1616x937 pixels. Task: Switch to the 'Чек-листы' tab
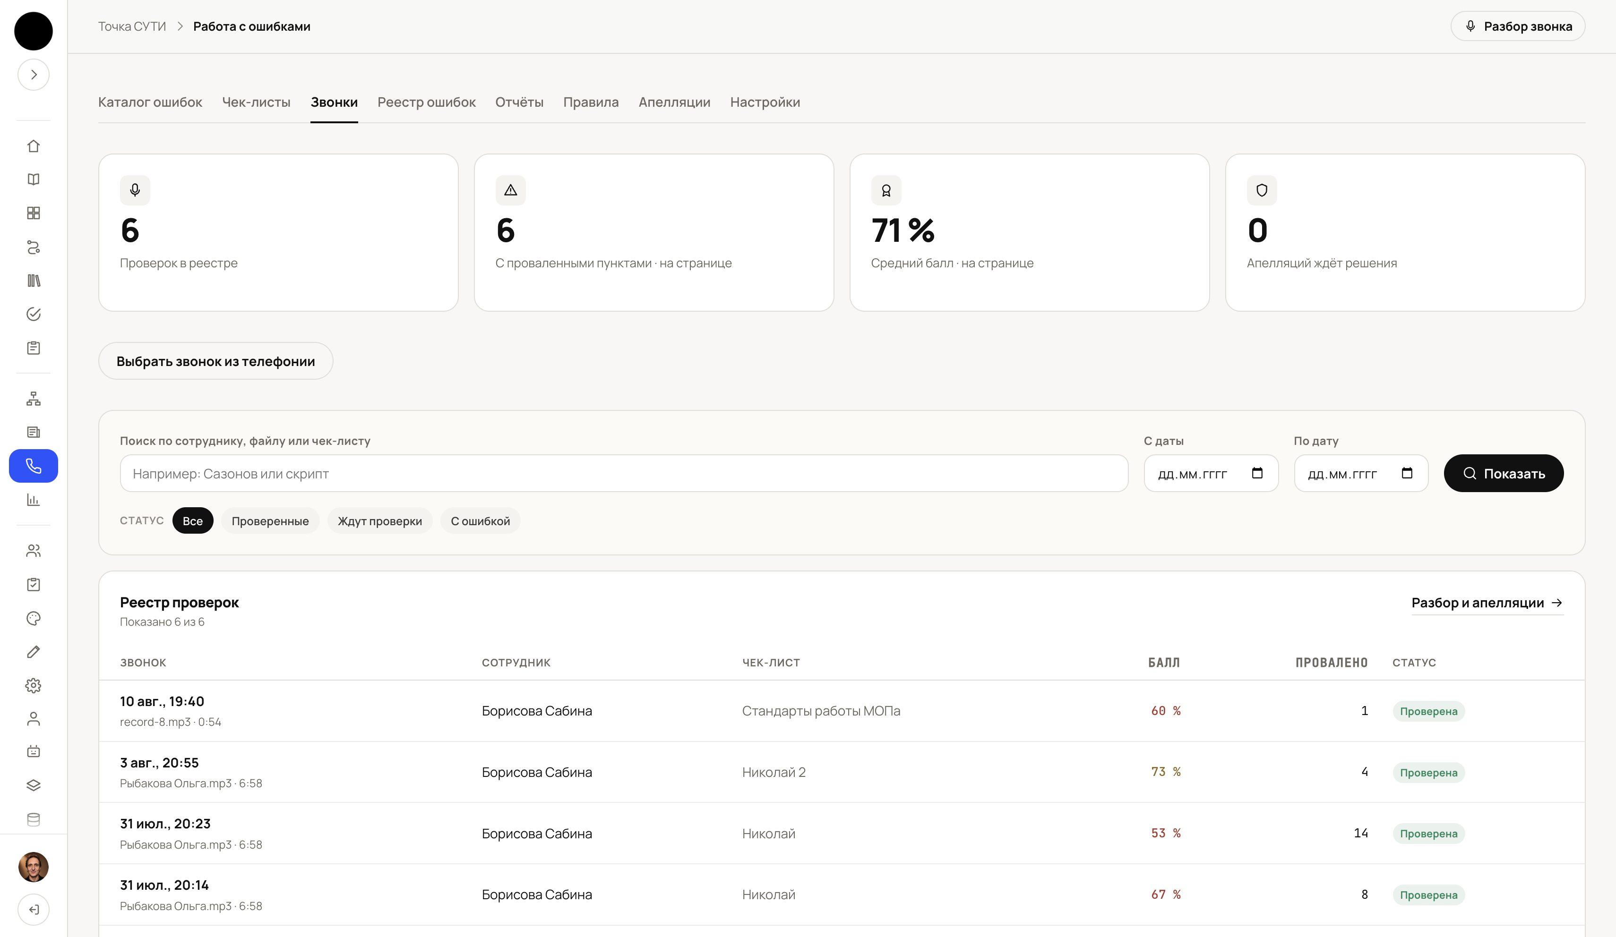click(256, 102)
